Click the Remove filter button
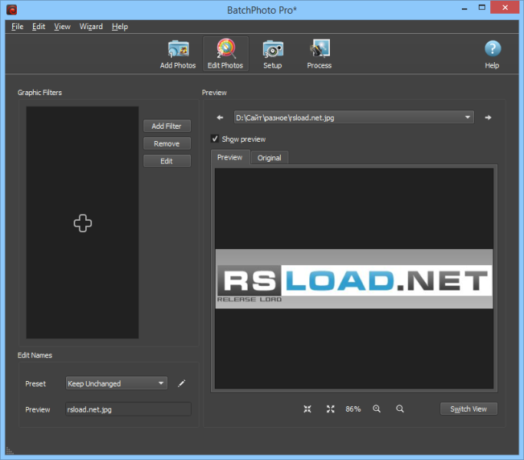Image resolution: width=524 pixels, height=460 pixels. pyautogui.click(x=166, y=143)
